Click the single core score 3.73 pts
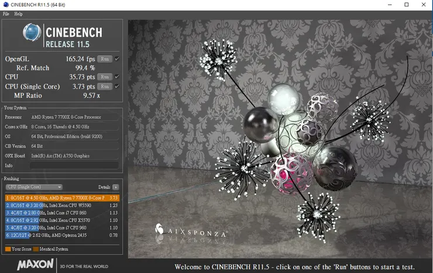Image resolution: width=433 pixels, height=273 pixels. [x=84, y=87]
